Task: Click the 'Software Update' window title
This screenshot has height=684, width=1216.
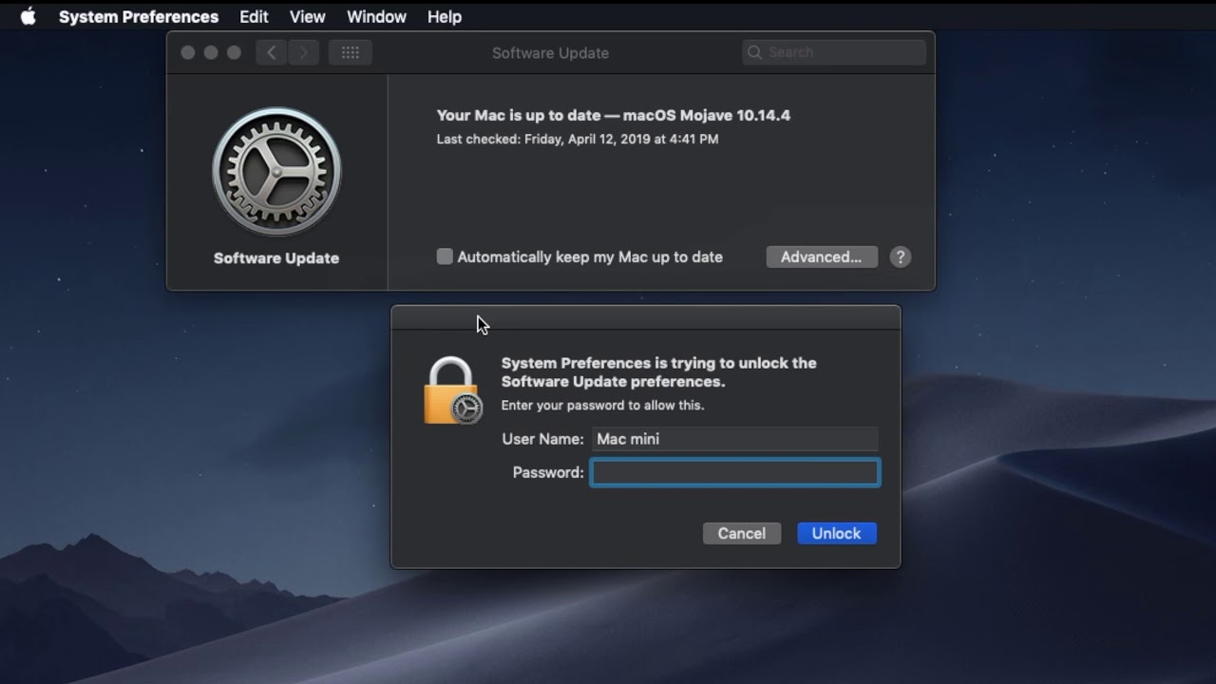Action: pos(550,53)
